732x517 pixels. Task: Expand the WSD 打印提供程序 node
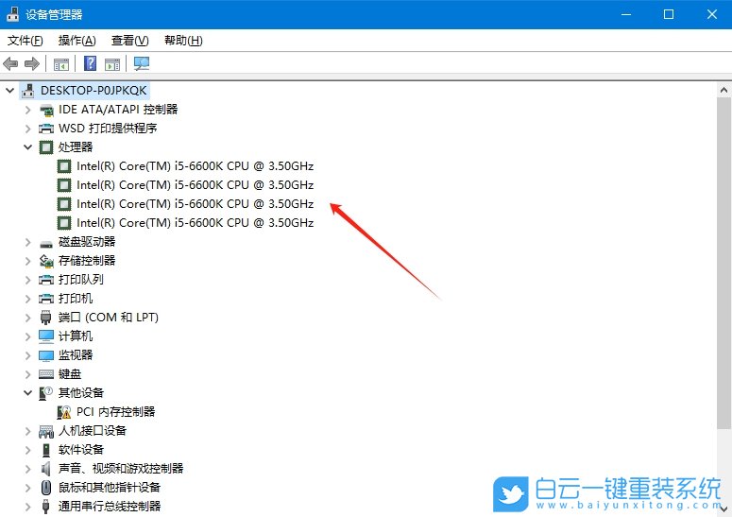[27, 129]
